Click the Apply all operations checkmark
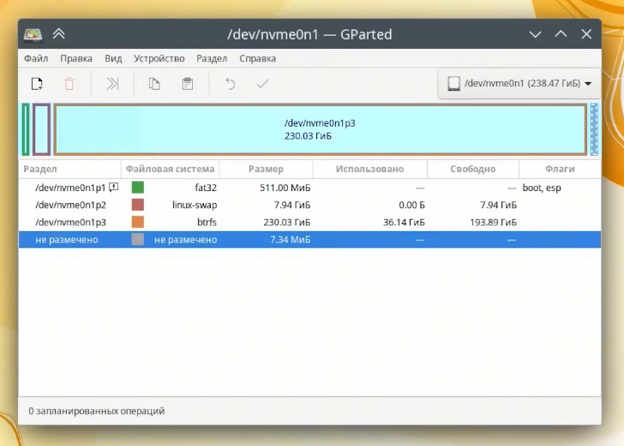Viewport: 624px width, 446px height. coord(262,84)
